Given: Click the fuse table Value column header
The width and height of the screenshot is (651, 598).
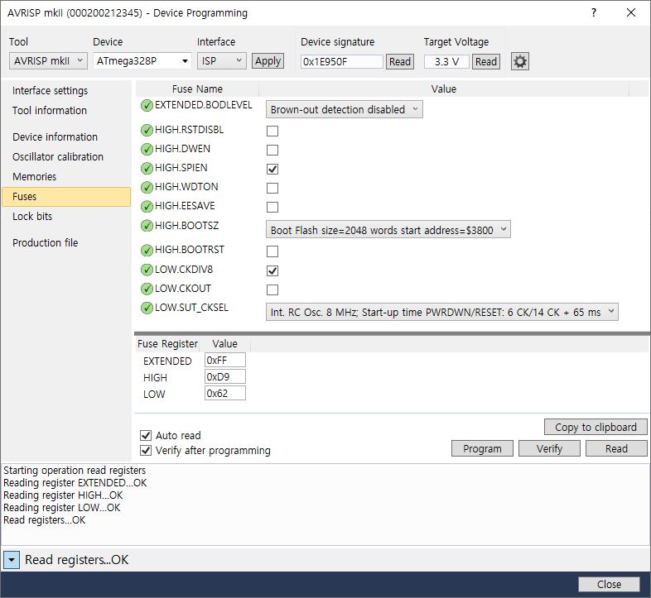Looking at the screenshot, I should 443,89.
